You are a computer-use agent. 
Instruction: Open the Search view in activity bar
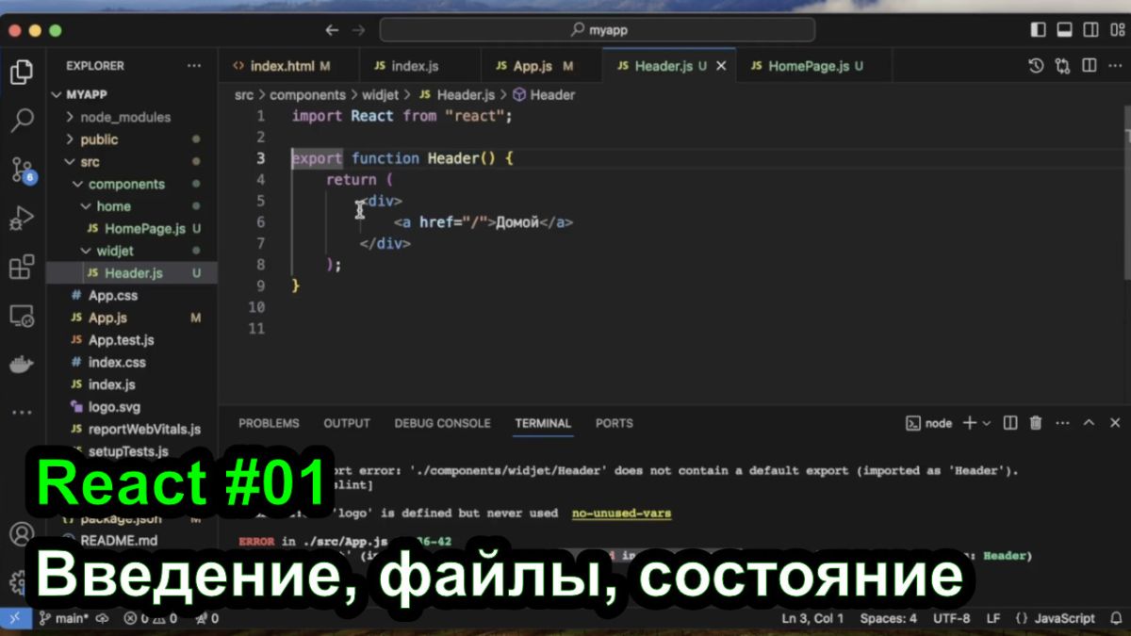22,121
